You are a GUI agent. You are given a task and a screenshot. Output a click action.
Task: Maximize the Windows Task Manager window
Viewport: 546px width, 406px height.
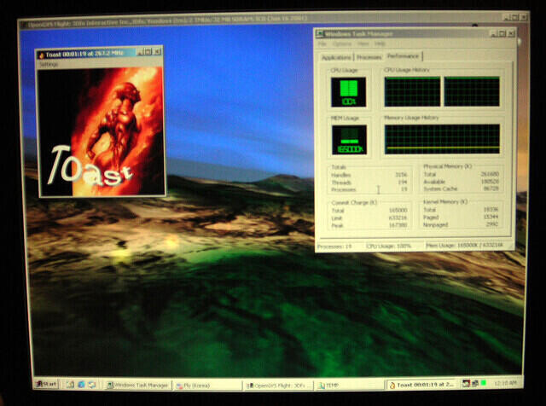point(502,33)
